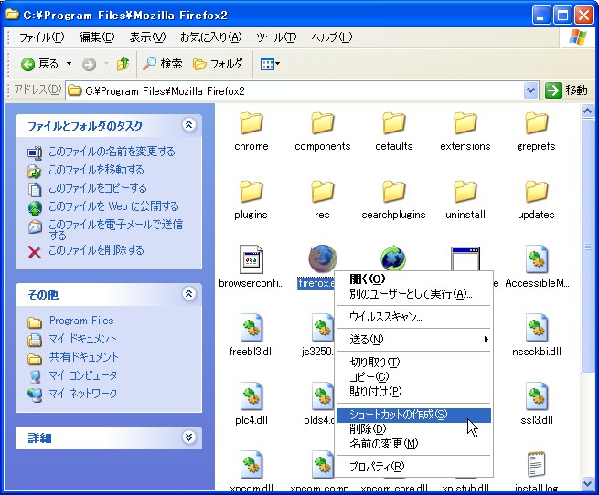The height and width of the screenshot is (495, 599).
Task: Collapse the ファイルとフォルダのタスク panel
Action: pyautogui.click(x=188, y=125)
